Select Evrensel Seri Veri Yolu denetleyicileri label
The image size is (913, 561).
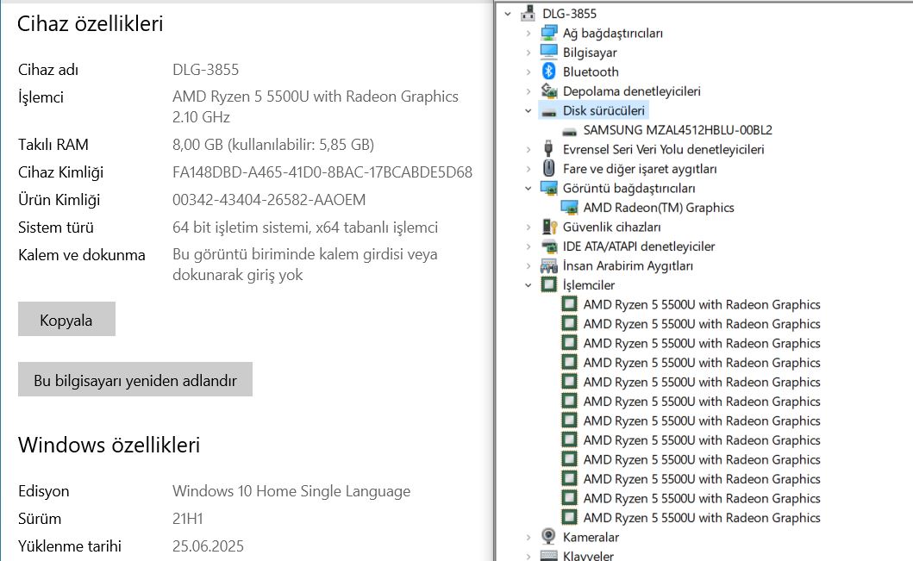[663, 149]
